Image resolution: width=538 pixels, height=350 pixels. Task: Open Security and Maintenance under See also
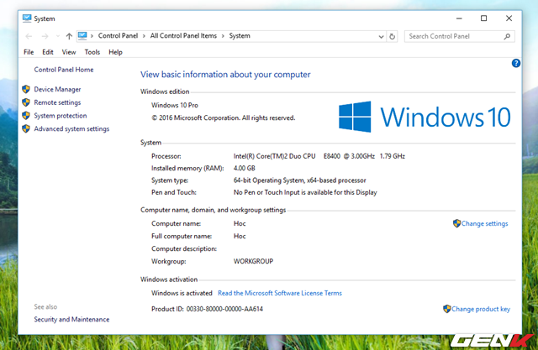pos(71,319)
